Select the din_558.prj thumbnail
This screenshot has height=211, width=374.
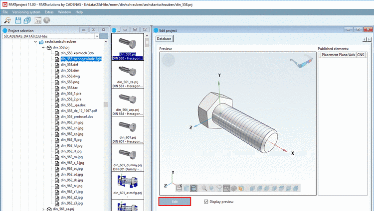128,47
